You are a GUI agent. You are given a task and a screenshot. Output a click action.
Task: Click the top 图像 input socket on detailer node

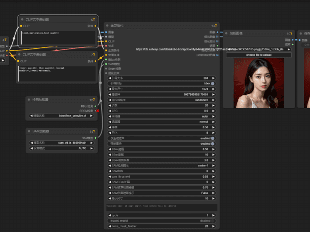click(x=106, y=32)
